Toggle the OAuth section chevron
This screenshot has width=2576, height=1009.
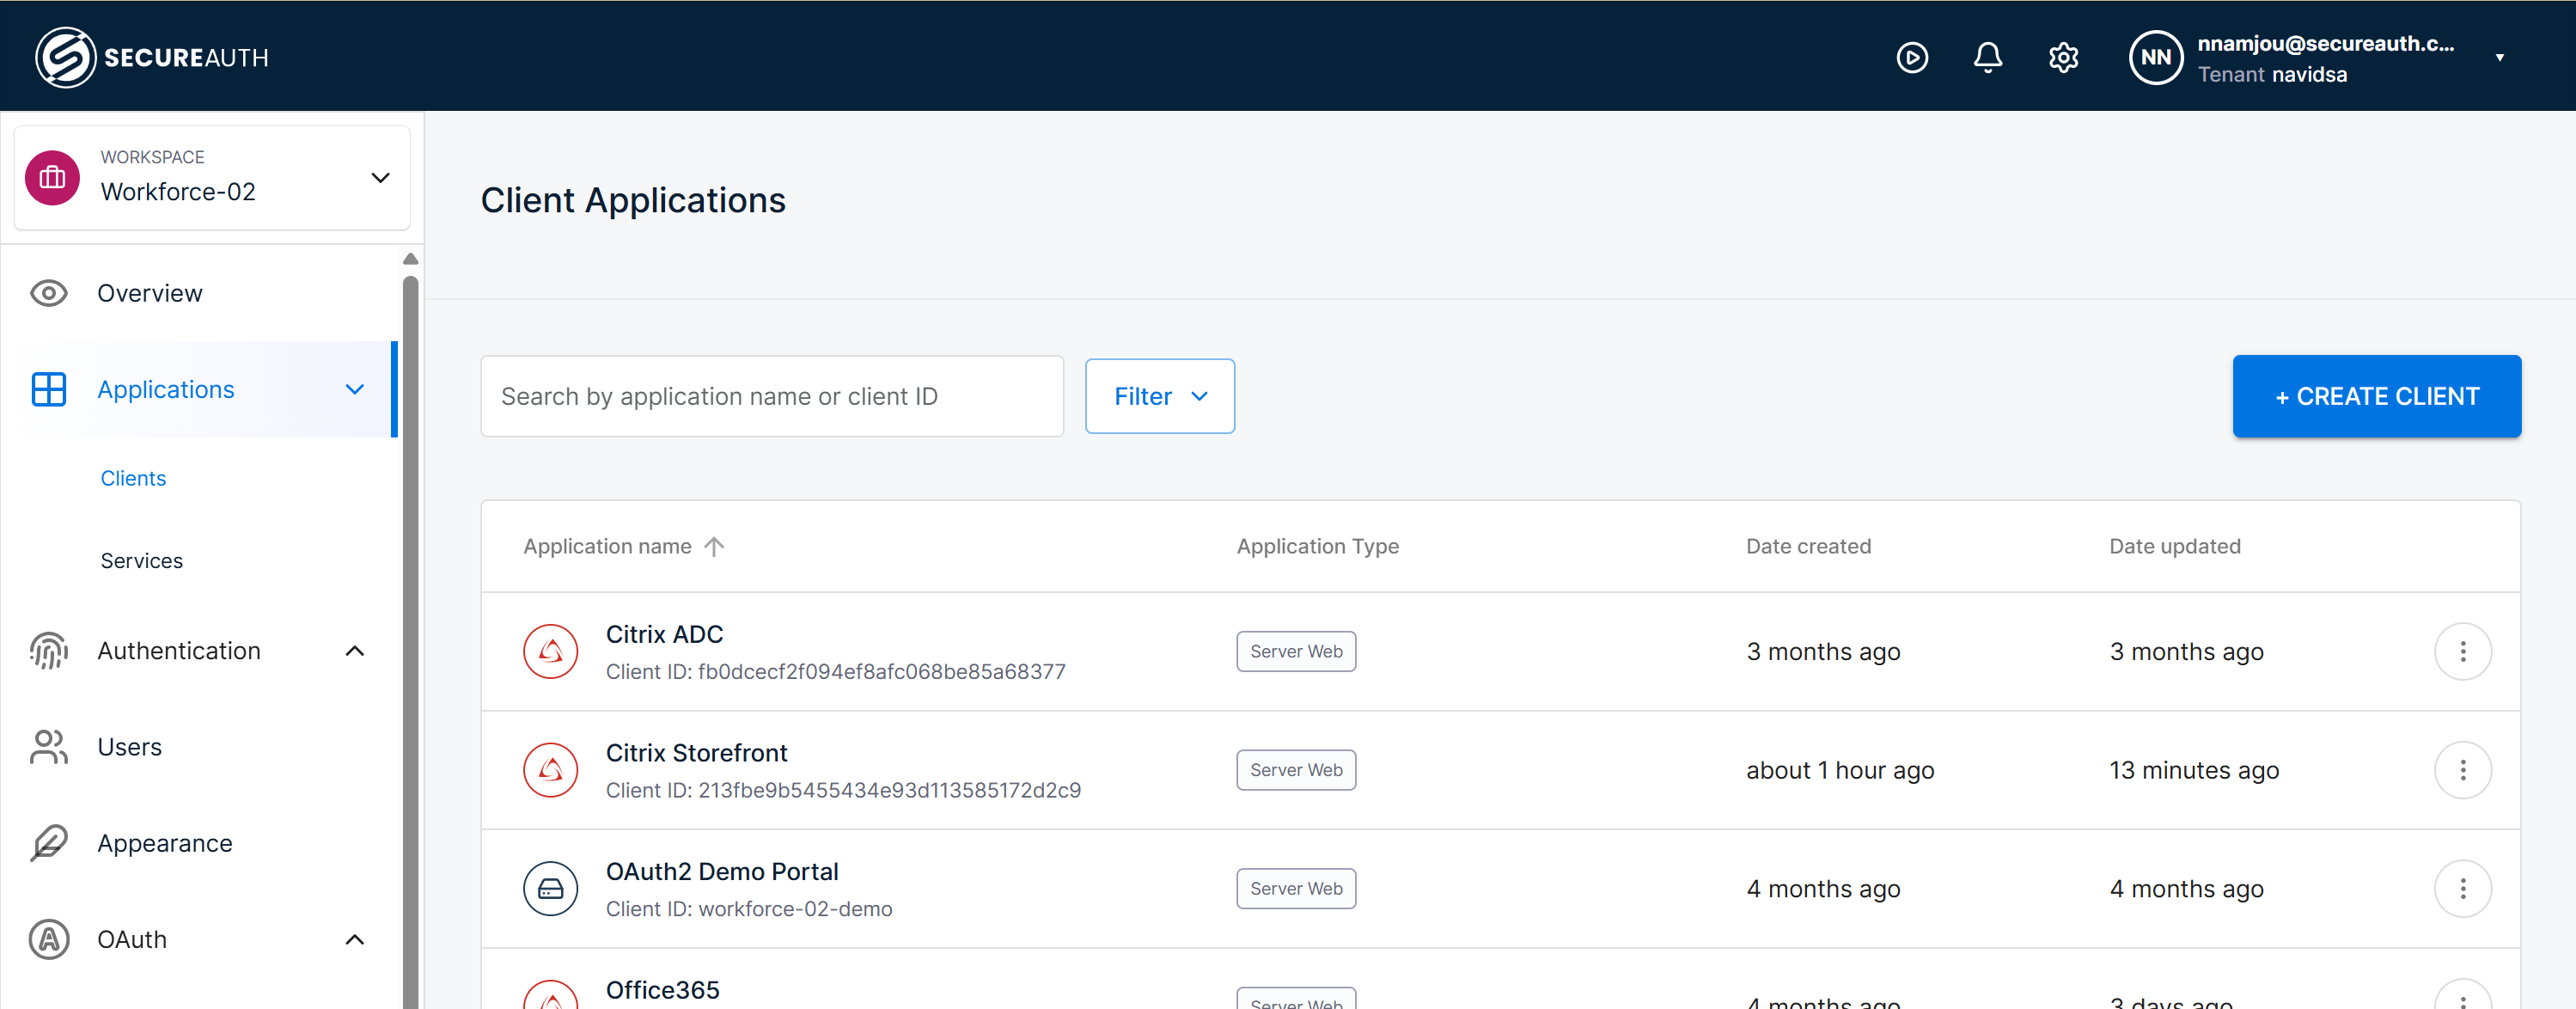pos(354,939)
